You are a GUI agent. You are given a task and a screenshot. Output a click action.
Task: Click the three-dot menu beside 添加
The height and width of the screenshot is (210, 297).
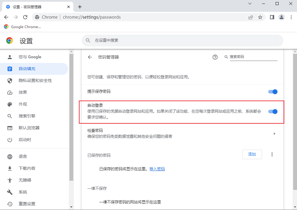[272, 154]
